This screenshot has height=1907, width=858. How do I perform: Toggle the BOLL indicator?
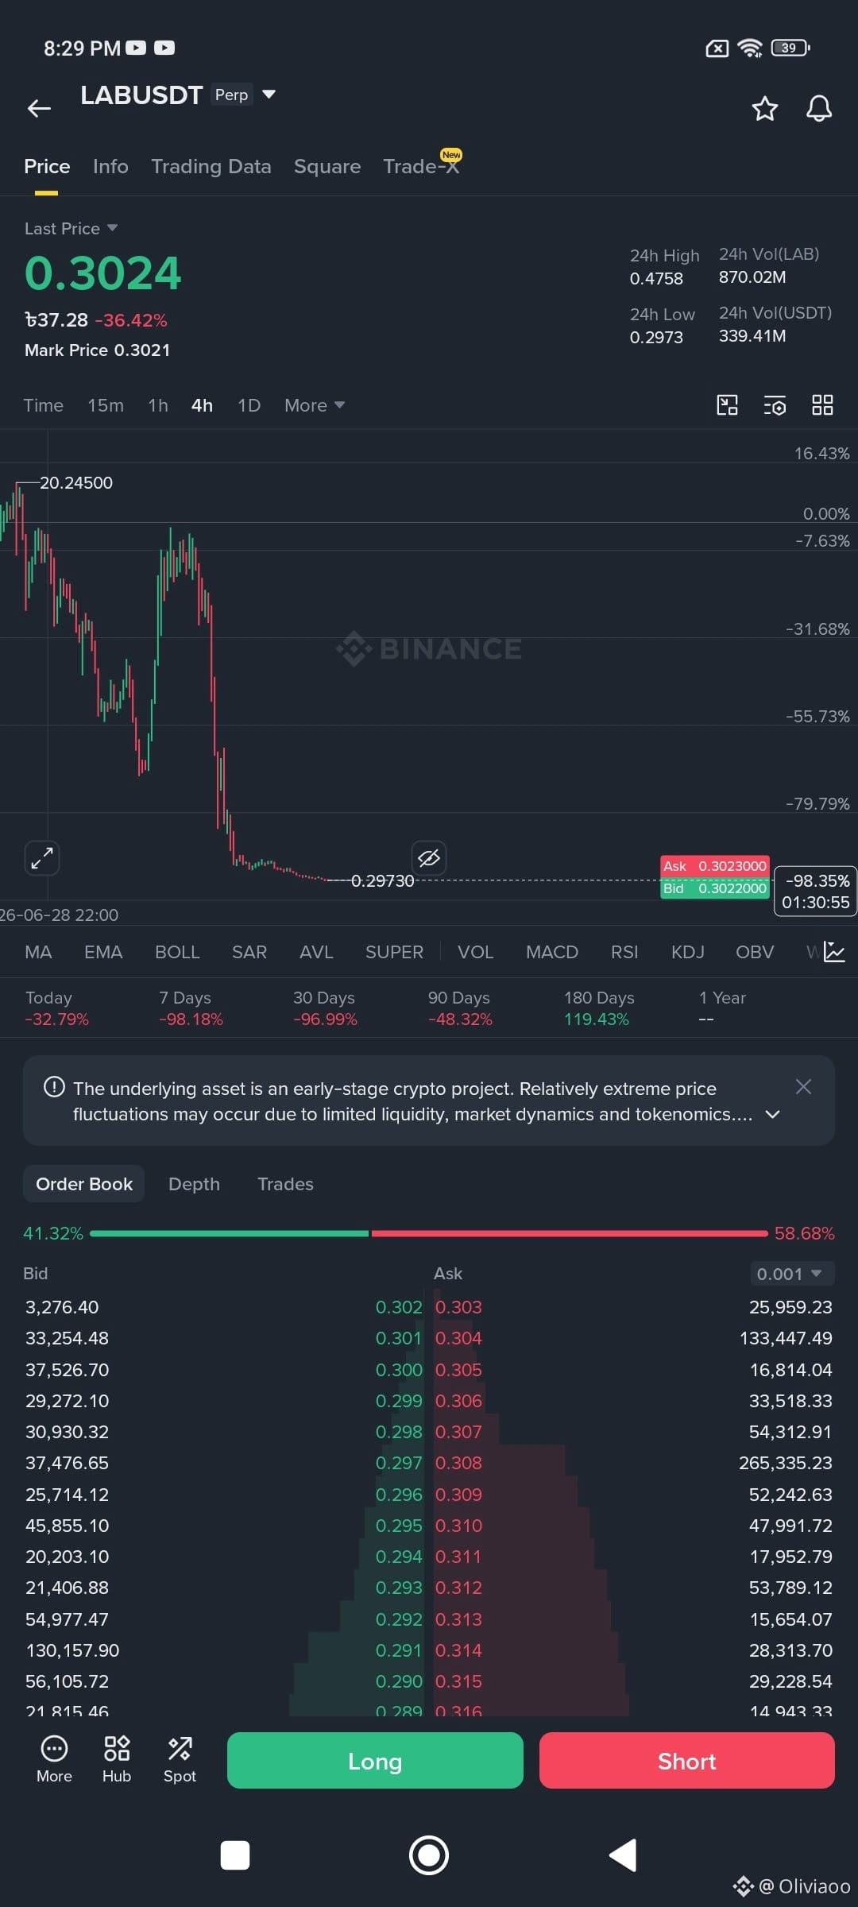(x=177, y=952)
